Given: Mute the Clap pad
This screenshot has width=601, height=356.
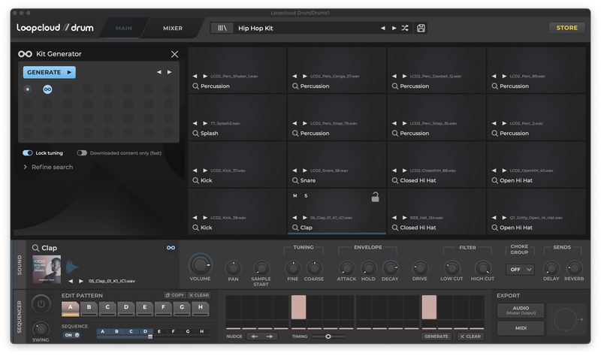Looking at the screenshot, I should (295, 196).
